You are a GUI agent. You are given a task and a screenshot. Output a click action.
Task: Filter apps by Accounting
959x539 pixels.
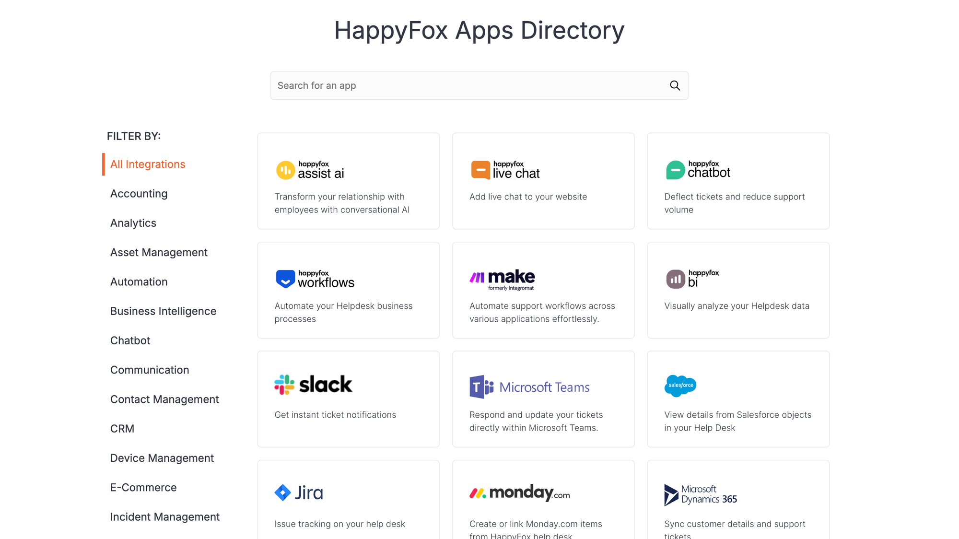[x=139, y=193]
